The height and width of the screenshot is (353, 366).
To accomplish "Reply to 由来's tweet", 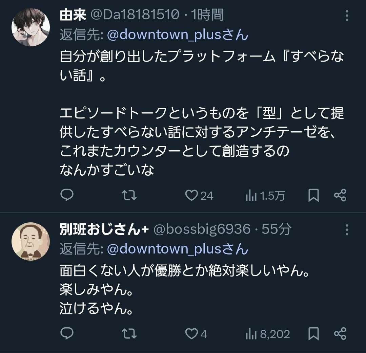I will pyautogui.click(x=67, y=195).
